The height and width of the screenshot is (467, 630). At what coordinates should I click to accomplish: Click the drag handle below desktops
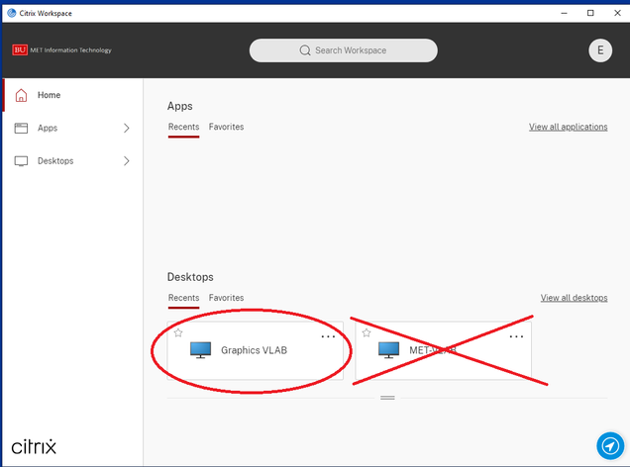(x=387, y=398)
